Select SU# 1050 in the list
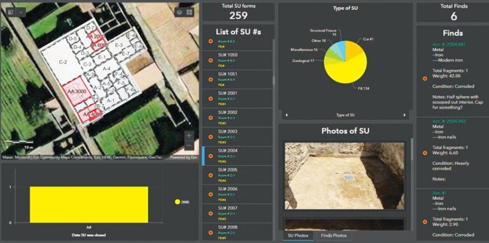 [x=237, y=60]
